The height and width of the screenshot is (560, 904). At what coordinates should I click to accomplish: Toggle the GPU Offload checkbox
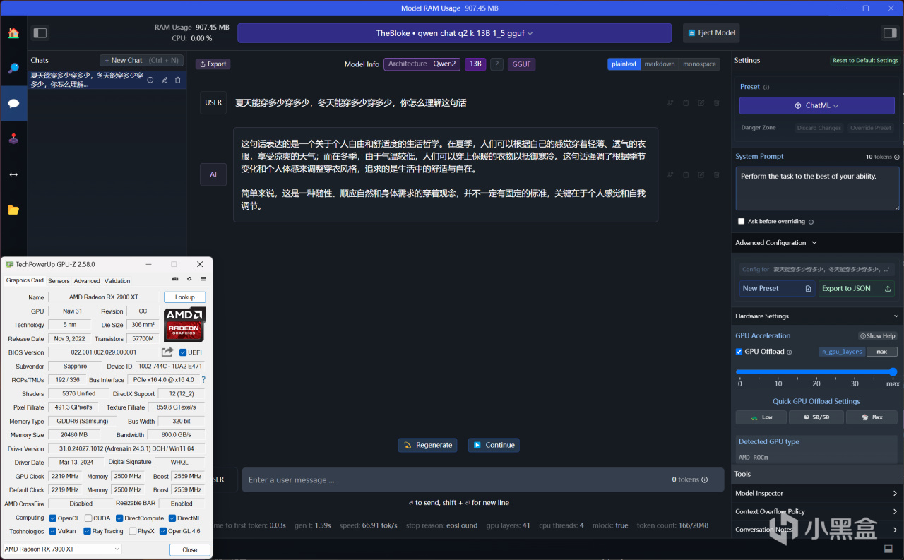739,352
